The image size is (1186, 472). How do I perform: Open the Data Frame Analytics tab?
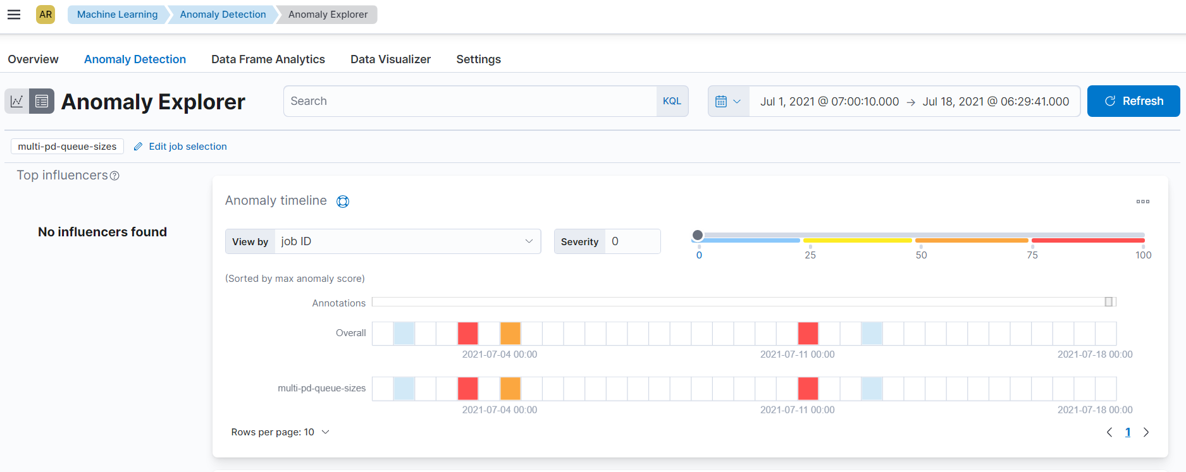coord(268,59)
